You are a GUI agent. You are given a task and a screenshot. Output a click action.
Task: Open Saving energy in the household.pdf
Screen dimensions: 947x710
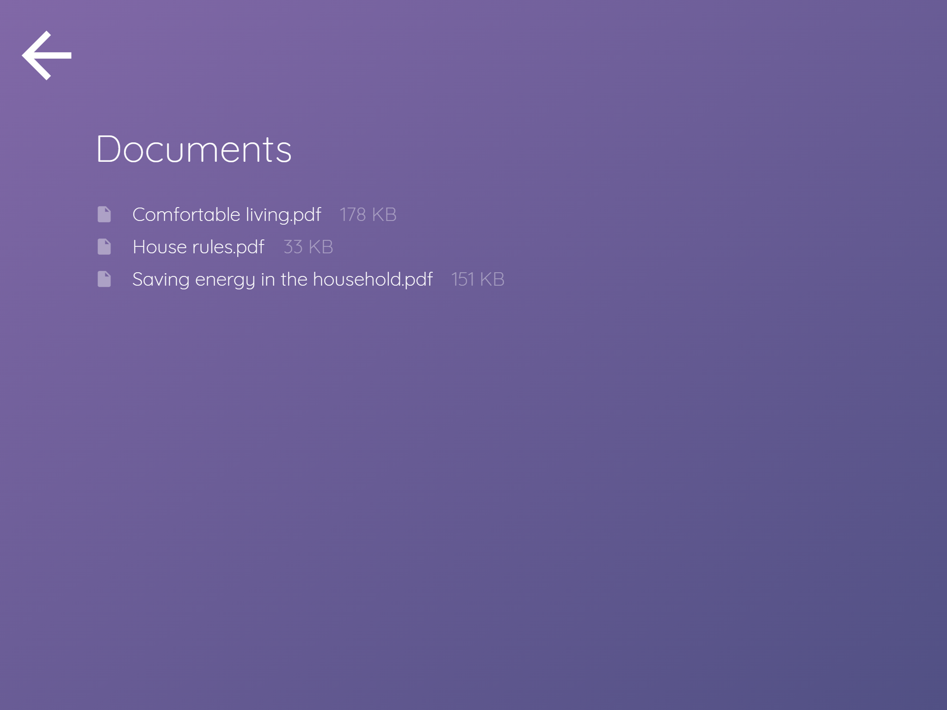tap(283, 280)
